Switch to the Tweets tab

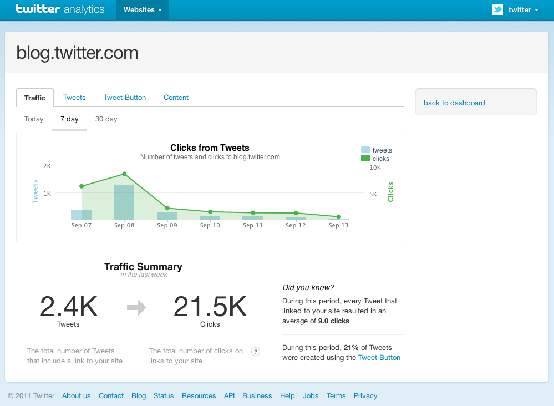click(74, 98)
